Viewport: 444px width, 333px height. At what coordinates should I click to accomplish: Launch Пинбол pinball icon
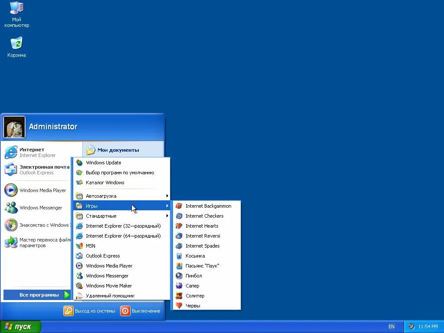click(179, 276)
